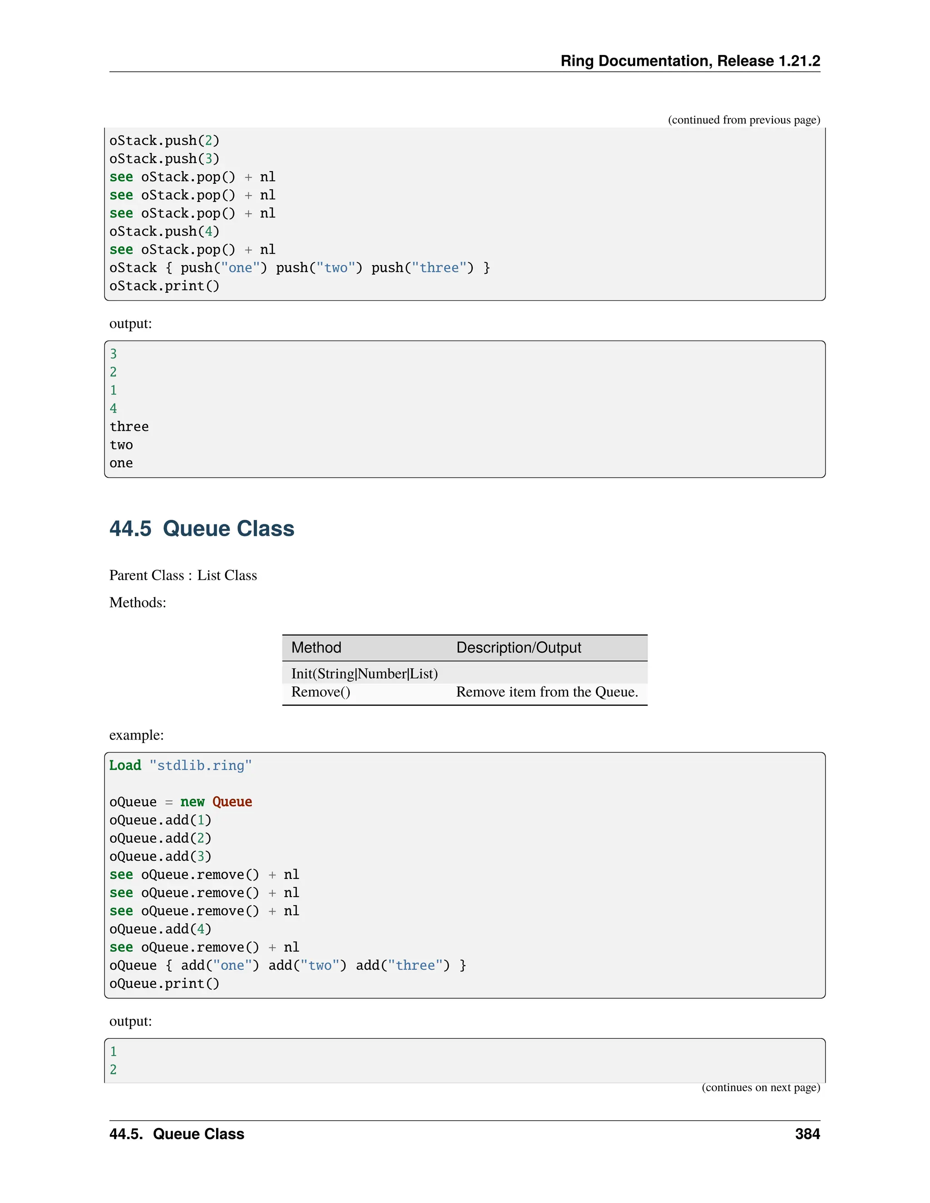
Task: Click the 'Method' table column header
Action: [x=316, y=647]
